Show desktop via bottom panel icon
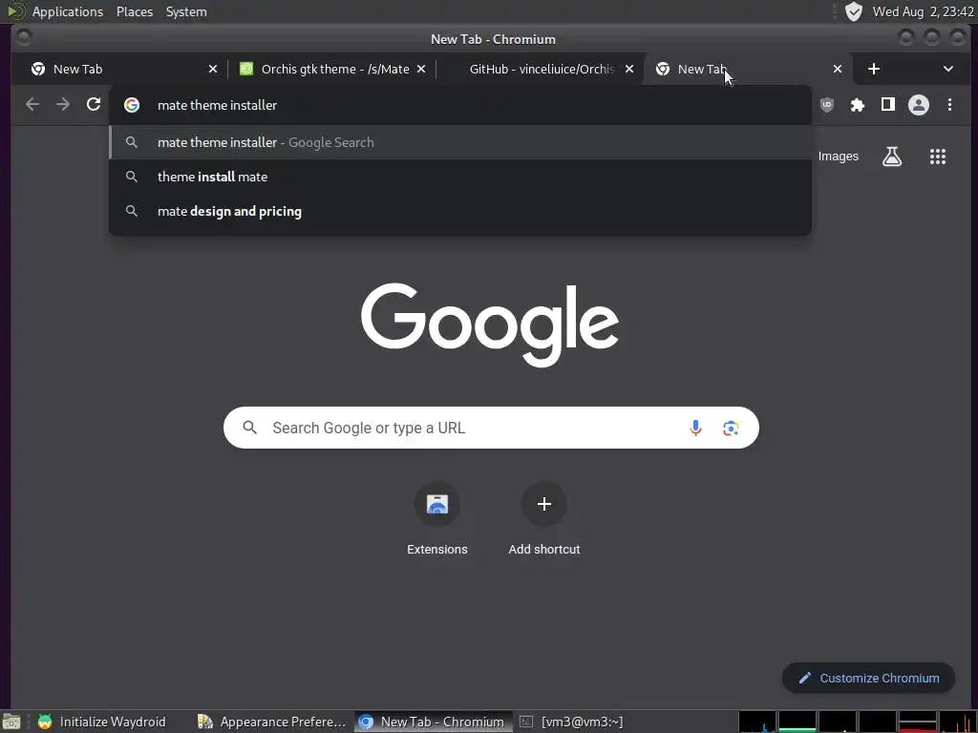The height and width of the screenshot is (733, 978). click(11, 722)
